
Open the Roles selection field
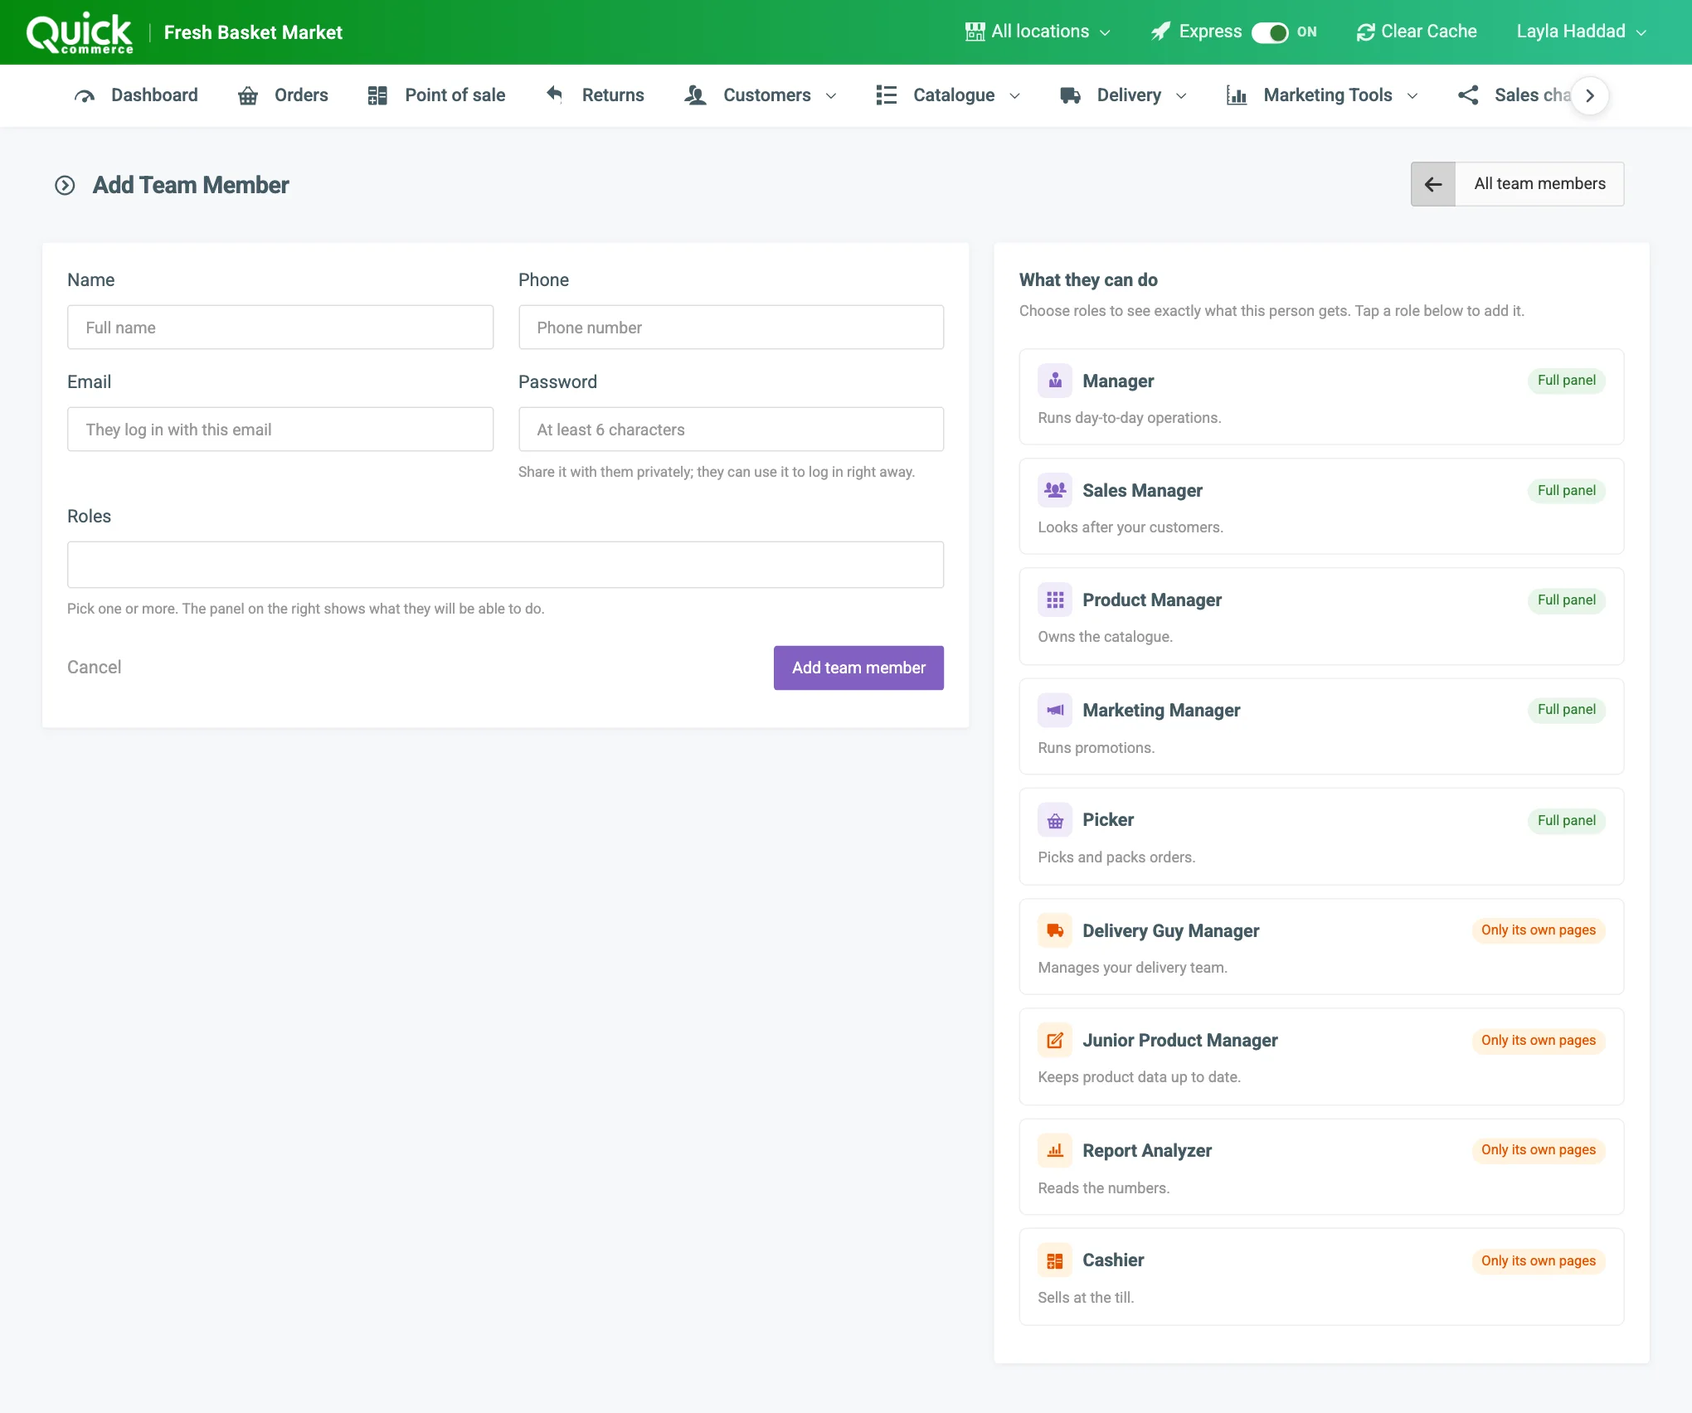[x=505, y=565]
